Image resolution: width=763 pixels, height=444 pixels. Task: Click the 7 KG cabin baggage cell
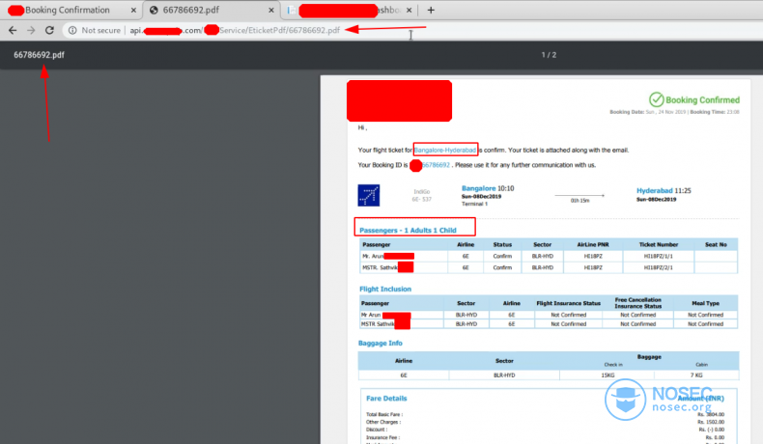pos(696,375)
